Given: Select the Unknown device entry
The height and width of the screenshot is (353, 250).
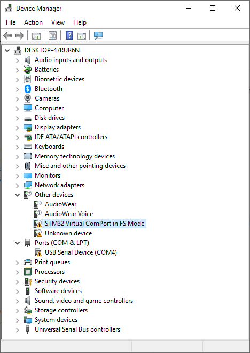Looking at the screenshot, I should (68, 233).
